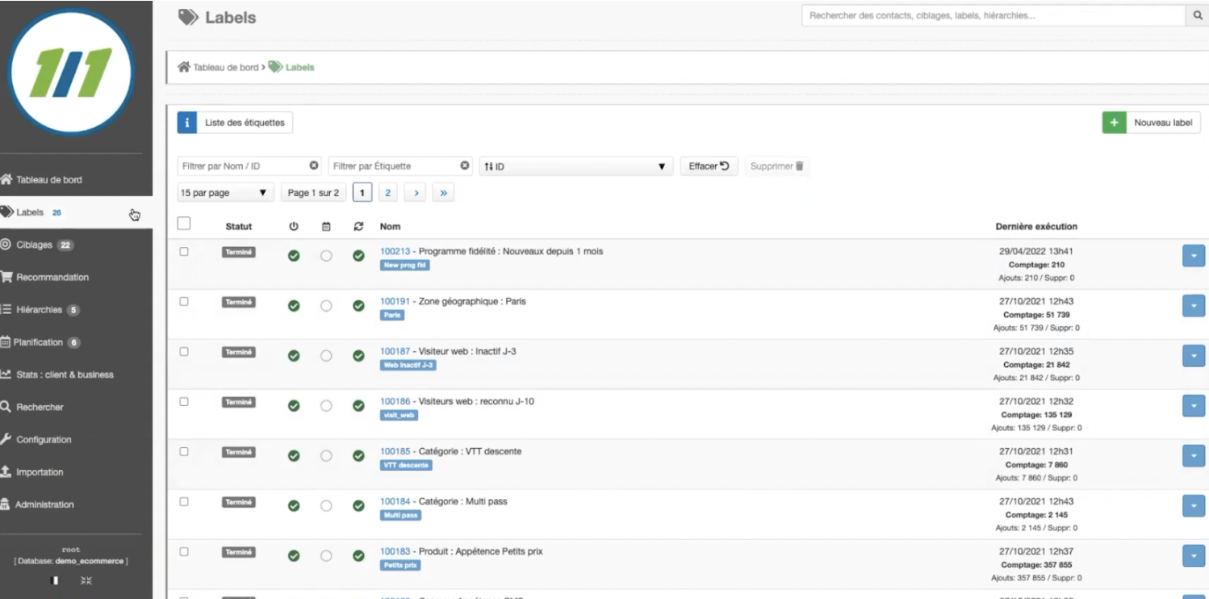Open the action dropdown for label 100186

click(1194, 406)
